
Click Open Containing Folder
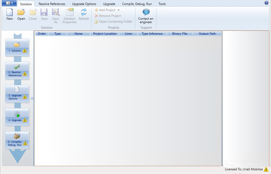click(x=114, y=22)
